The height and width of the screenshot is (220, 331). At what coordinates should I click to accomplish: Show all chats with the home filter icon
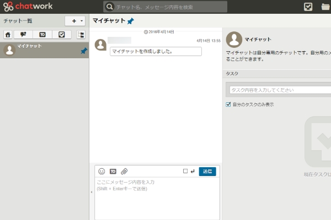pos(8,35)
